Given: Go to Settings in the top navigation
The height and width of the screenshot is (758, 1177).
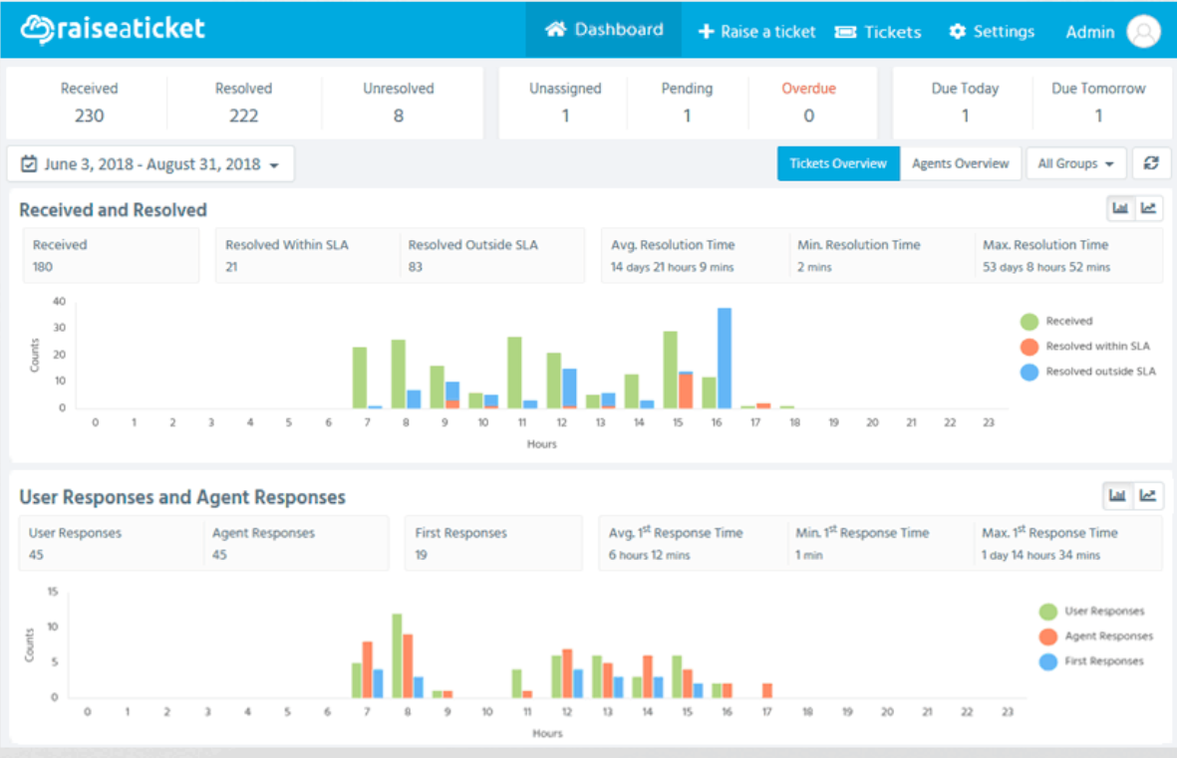Looking at the screenshot, I should 992,32.
